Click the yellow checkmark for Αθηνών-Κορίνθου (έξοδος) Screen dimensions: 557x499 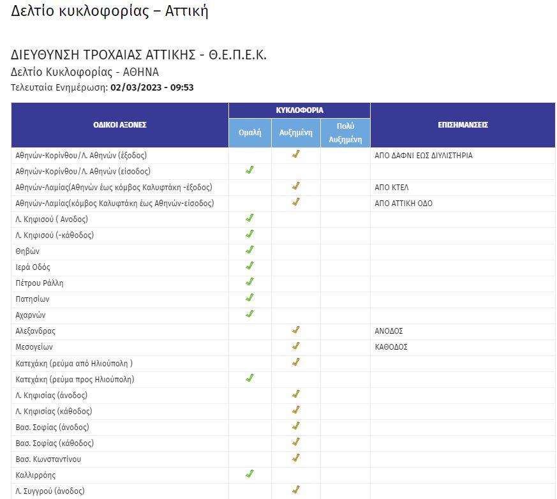coord(295,154)
